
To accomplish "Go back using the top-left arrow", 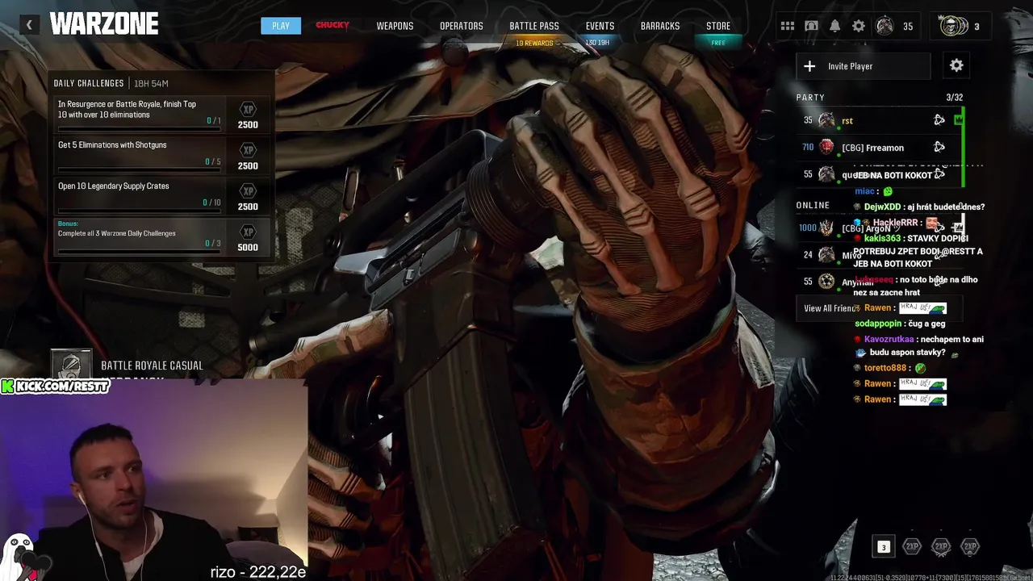I will click(29, 25).
